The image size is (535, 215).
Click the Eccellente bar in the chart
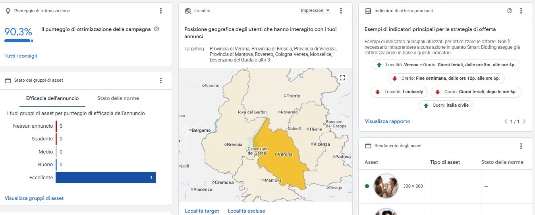105,178
